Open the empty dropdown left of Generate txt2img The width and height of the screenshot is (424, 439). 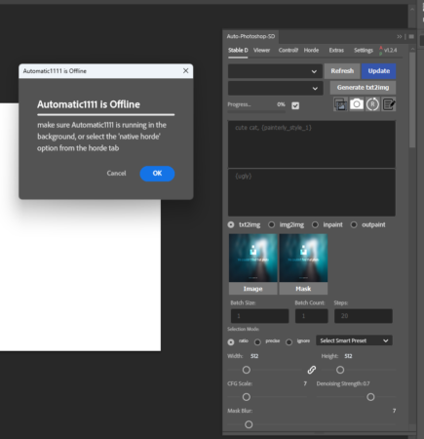tap(276, 88)
